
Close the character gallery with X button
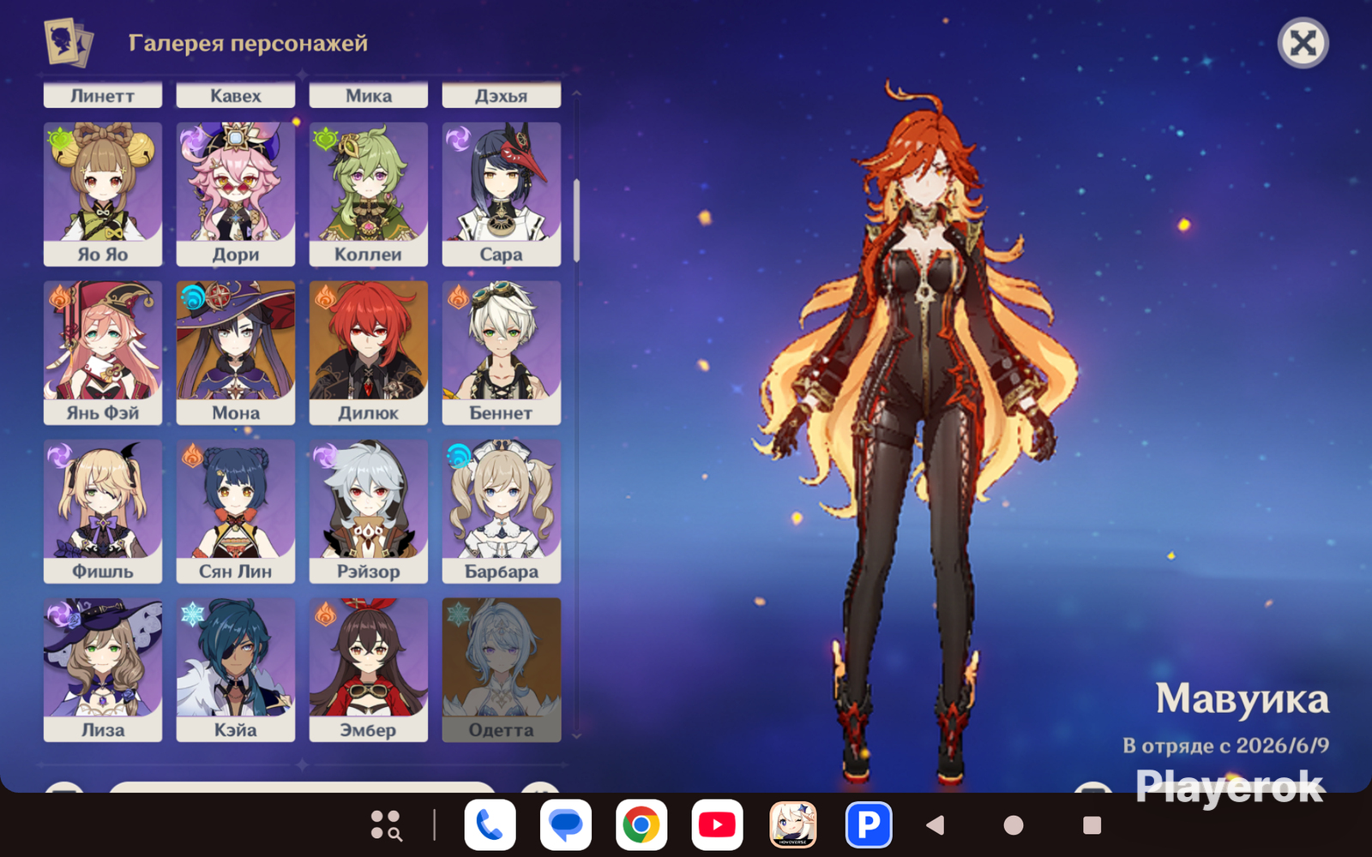1303,43
